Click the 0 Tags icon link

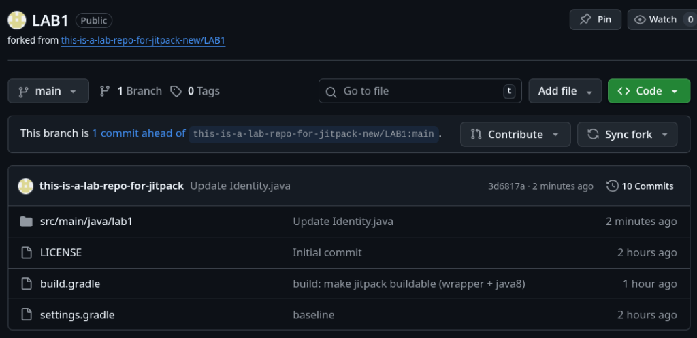pyautogui.click(x=176, y=91)
